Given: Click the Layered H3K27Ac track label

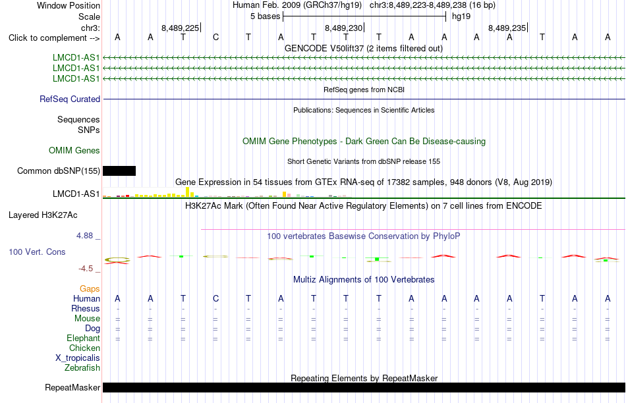Looking at the screenshot, I should [x=43, y=215].
